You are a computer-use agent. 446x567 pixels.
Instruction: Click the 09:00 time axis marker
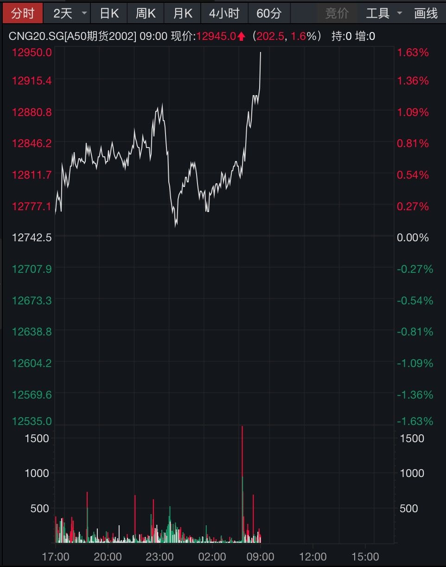pos(261,556)
